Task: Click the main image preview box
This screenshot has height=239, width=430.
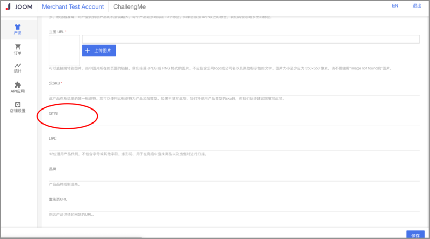Action: (x=64, y=50)
